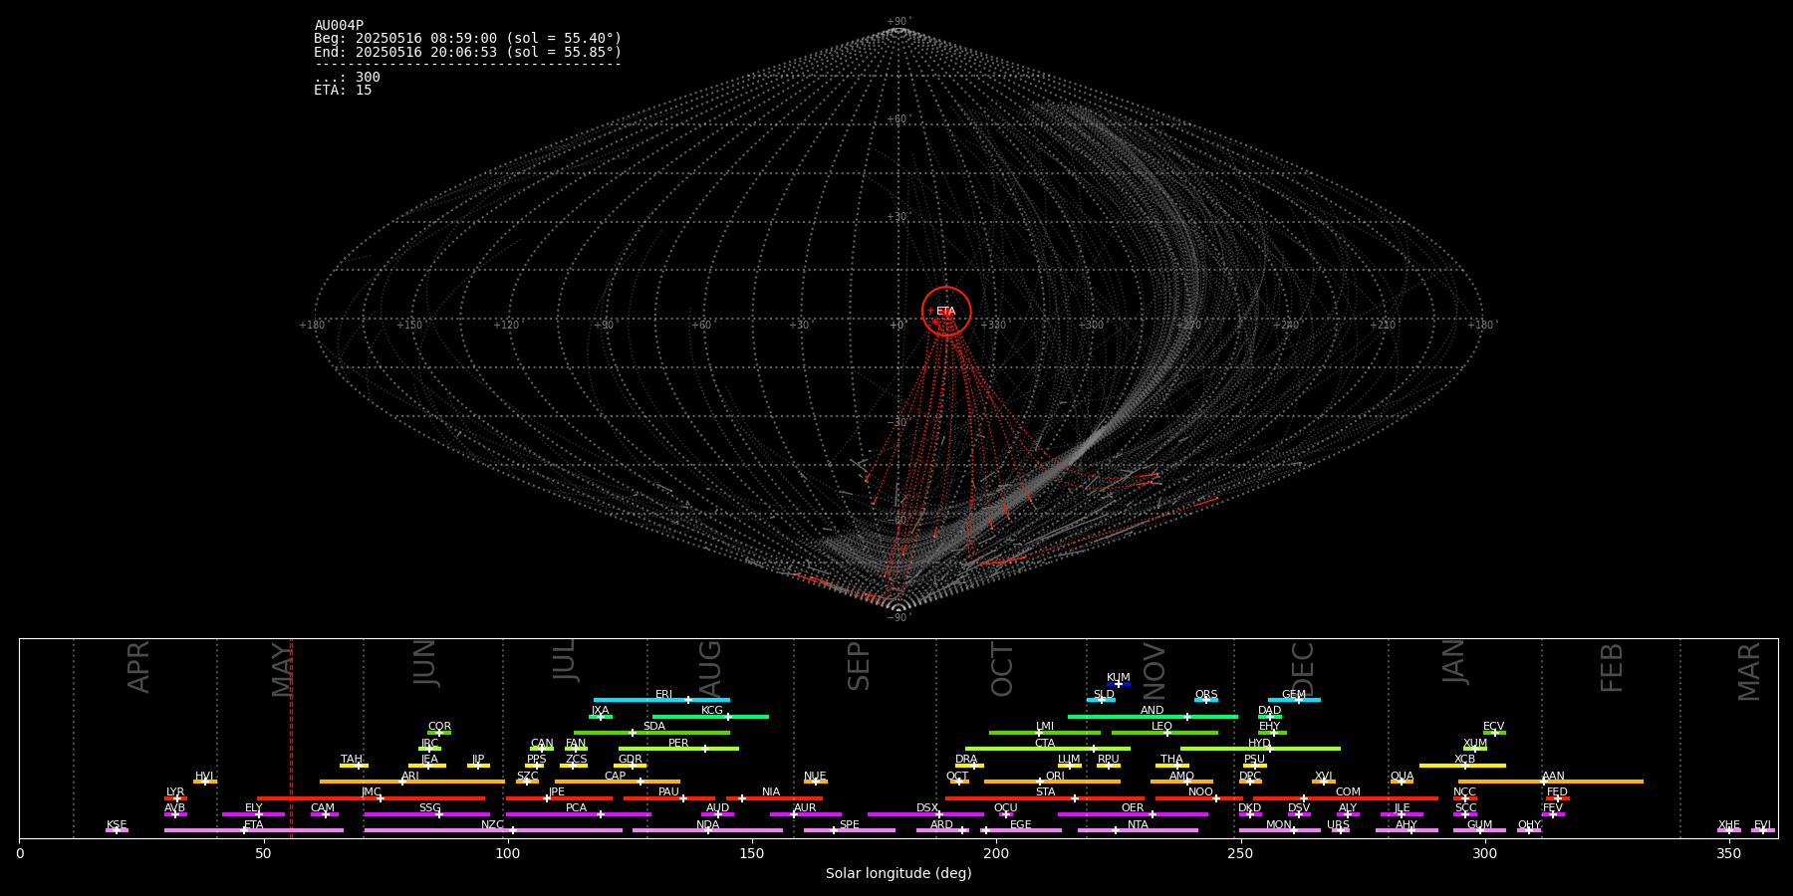The width and height of the screenshot is (1793, 896).
Task: Click the AU004P station title text
Action: click(x=339, y=26)
